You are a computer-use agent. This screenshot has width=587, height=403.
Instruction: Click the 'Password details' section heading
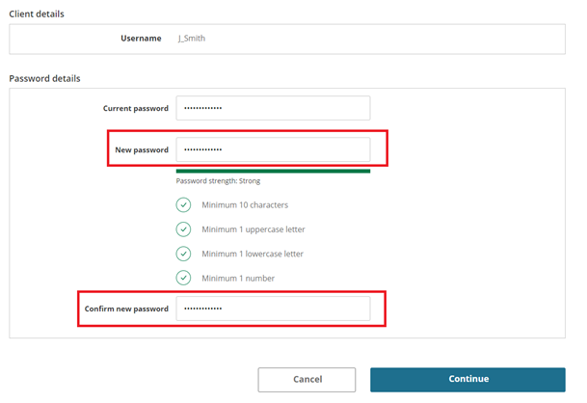point(44,78)
